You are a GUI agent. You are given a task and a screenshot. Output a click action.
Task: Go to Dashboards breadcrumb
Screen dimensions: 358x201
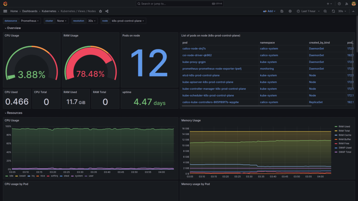[30, 11]
